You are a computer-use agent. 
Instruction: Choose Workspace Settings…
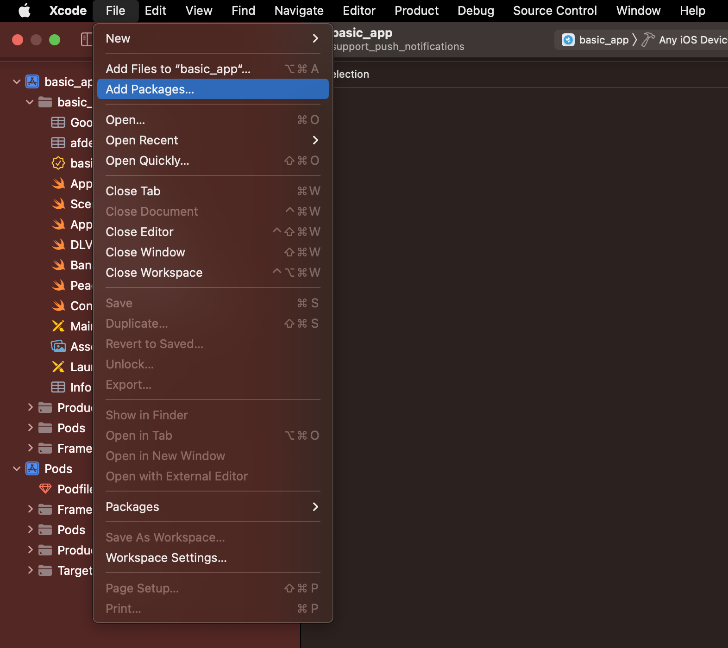213,558
